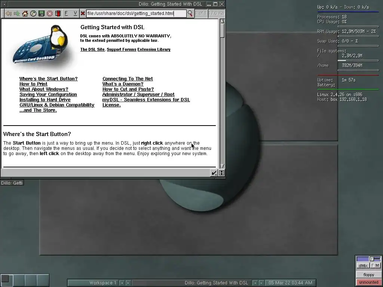Switch to next workspace arrow

point(128,283)
